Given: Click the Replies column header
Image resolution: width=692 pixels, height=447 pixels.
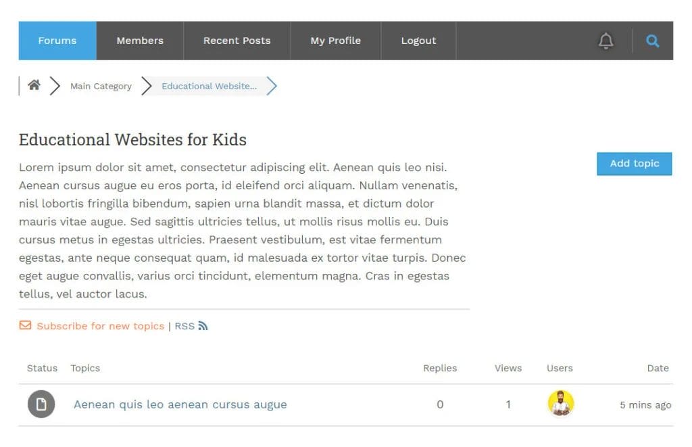Looking at the screenshot, I should click(x=440, y=369).
